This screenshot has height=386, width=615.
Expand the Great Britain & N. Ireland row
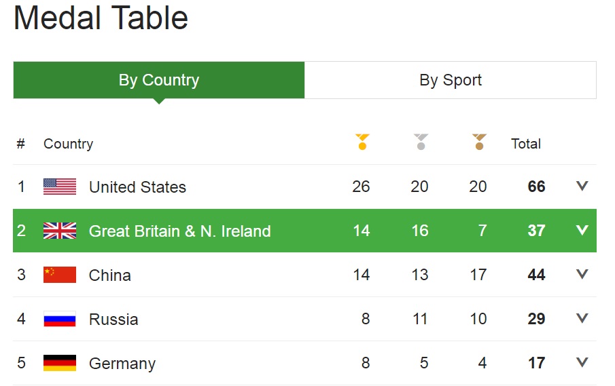582,230
